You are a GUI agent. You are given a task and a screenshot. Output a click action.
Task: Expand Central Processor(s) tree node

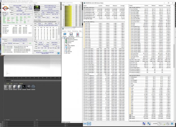pyautogui.click(x=64, y=40)
